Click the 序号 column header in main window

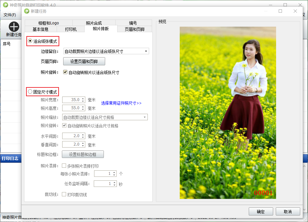click(x=11, y=44)
